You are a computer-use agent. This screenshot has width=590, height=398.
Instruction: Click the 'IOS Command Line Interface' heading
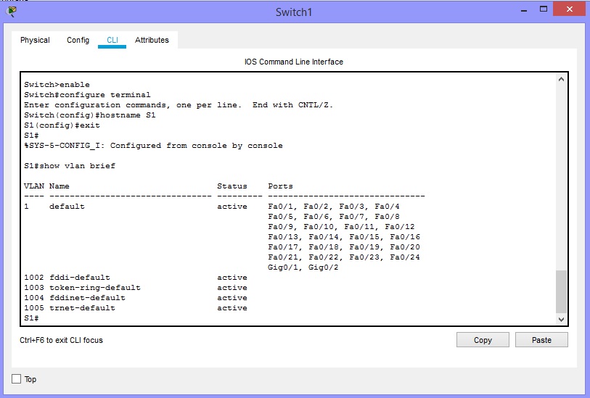point(294,62)
